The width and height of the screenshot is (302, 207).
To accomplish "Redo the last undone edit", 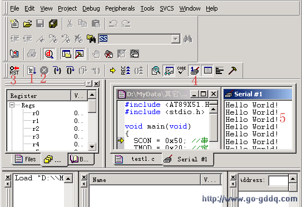I will (126, 24).
